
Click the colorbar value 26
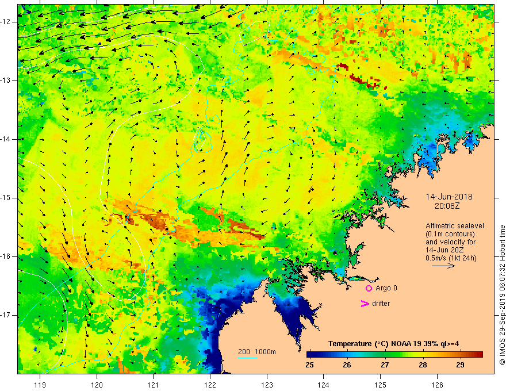(347, 365)
